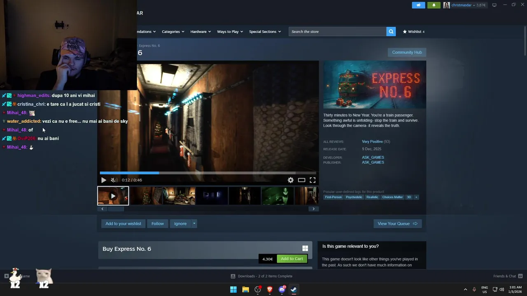
Task: Select the Choices Matter tag
Action: click(x=392, y=197)
